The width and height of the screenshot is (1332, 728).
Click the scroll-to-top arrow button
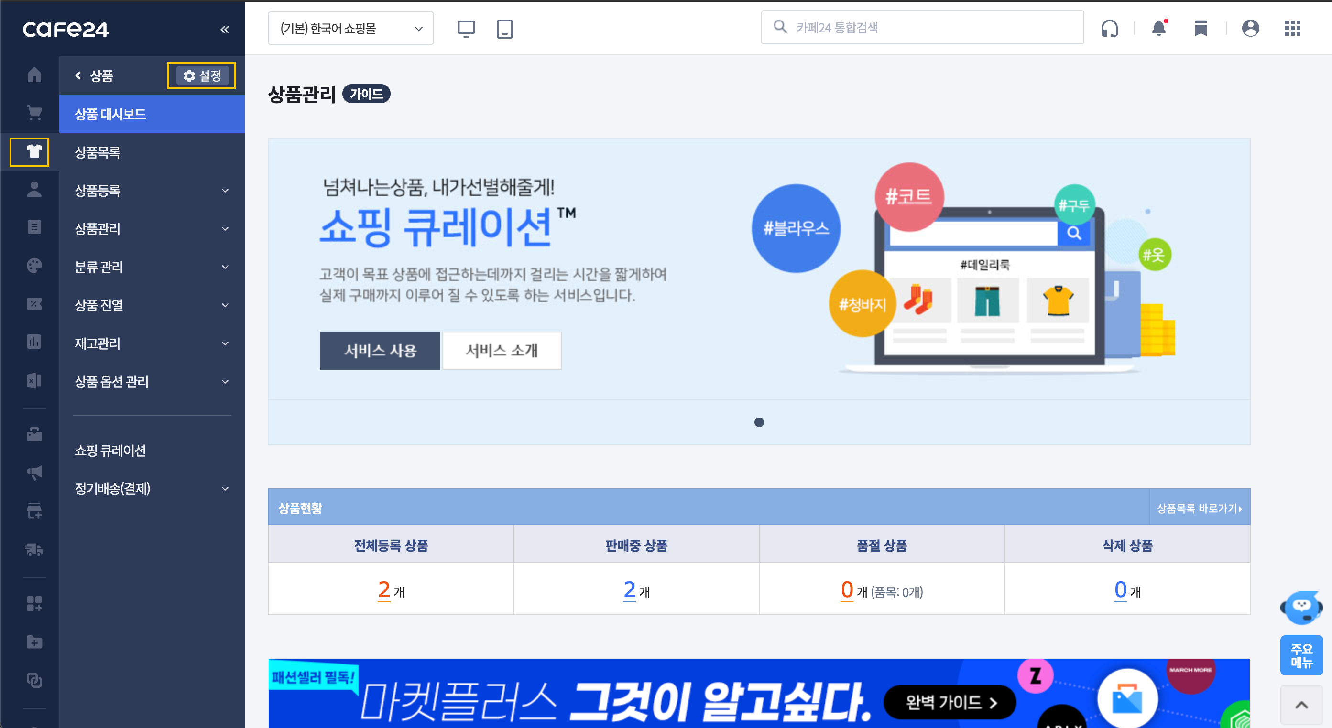click(x=1301, y=705)
